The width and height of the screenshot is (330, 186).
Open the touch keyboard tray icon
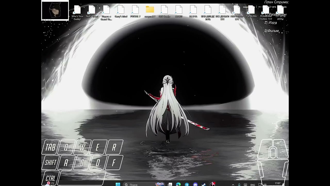(x=245, y=185)
